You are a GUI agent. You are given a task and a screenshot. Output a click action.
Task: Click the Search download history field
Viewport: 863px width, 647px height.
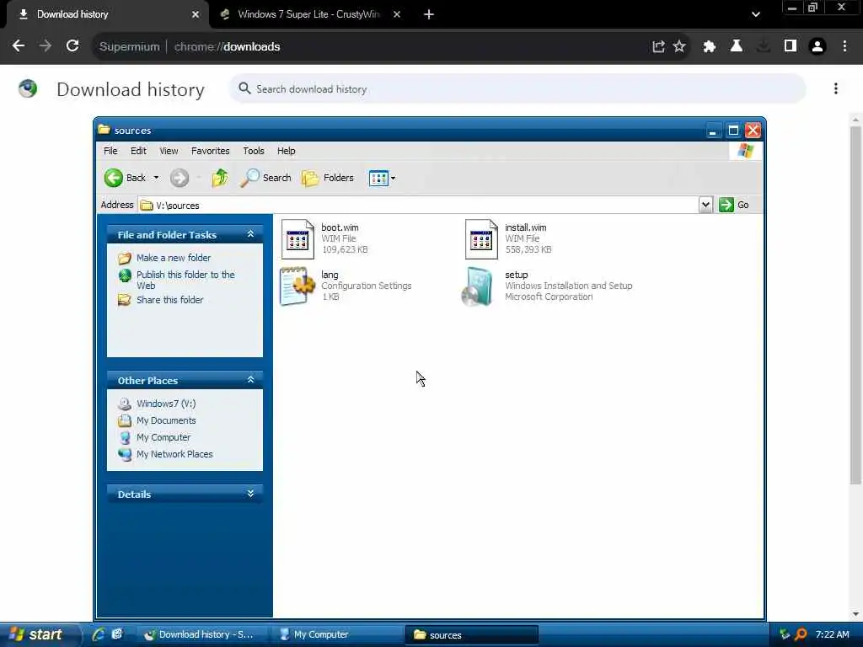517,88
